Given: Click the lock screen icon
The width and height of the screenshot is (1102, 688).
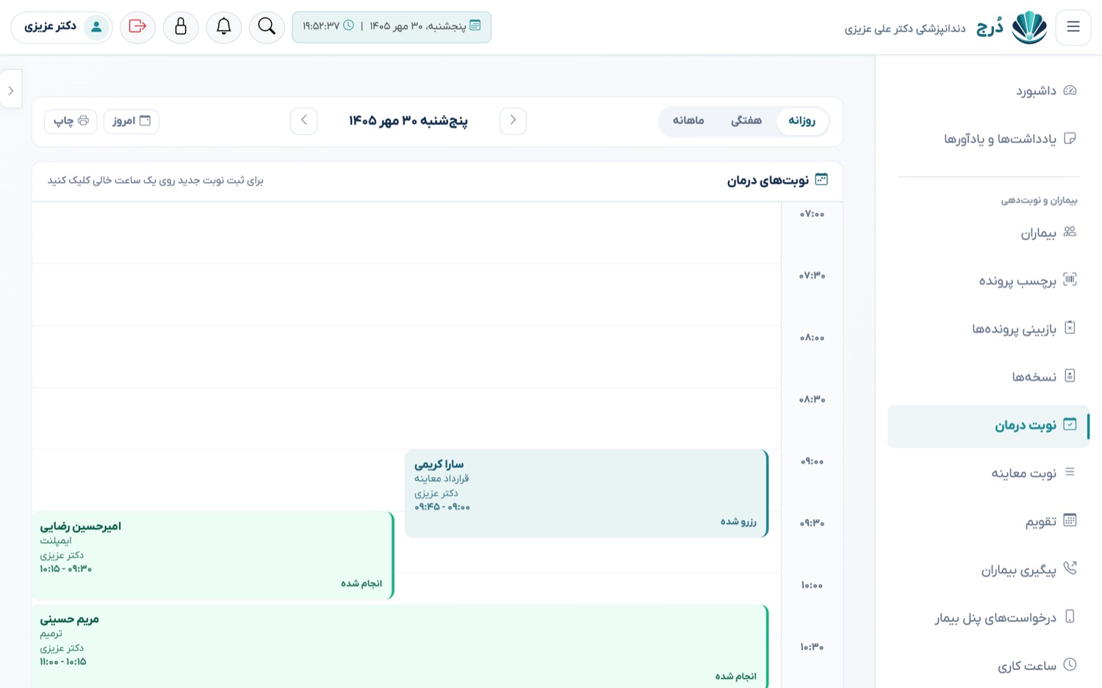Looking at the screenshot, I should tap(181, 27).
